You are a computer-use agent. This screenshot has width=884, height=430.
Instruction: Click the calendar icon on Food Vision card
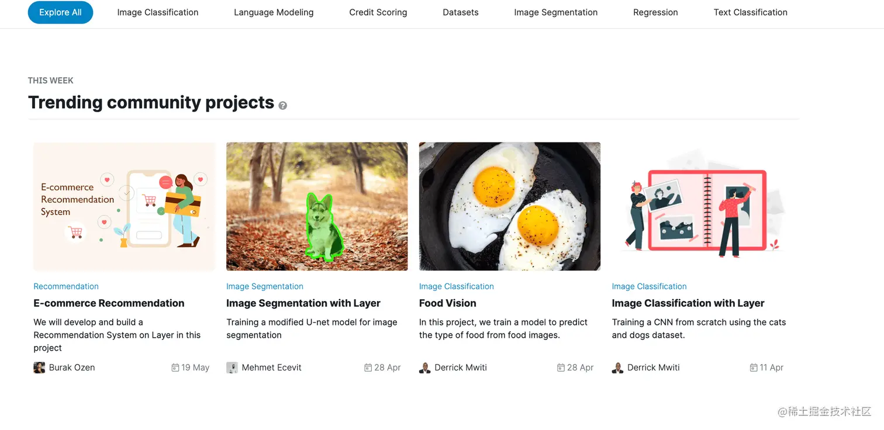[x=561, y=367]
